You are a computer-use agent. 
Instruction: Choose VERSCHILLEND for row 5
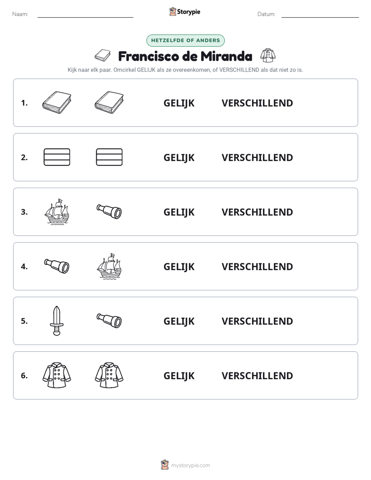click(x=257, y=321)
